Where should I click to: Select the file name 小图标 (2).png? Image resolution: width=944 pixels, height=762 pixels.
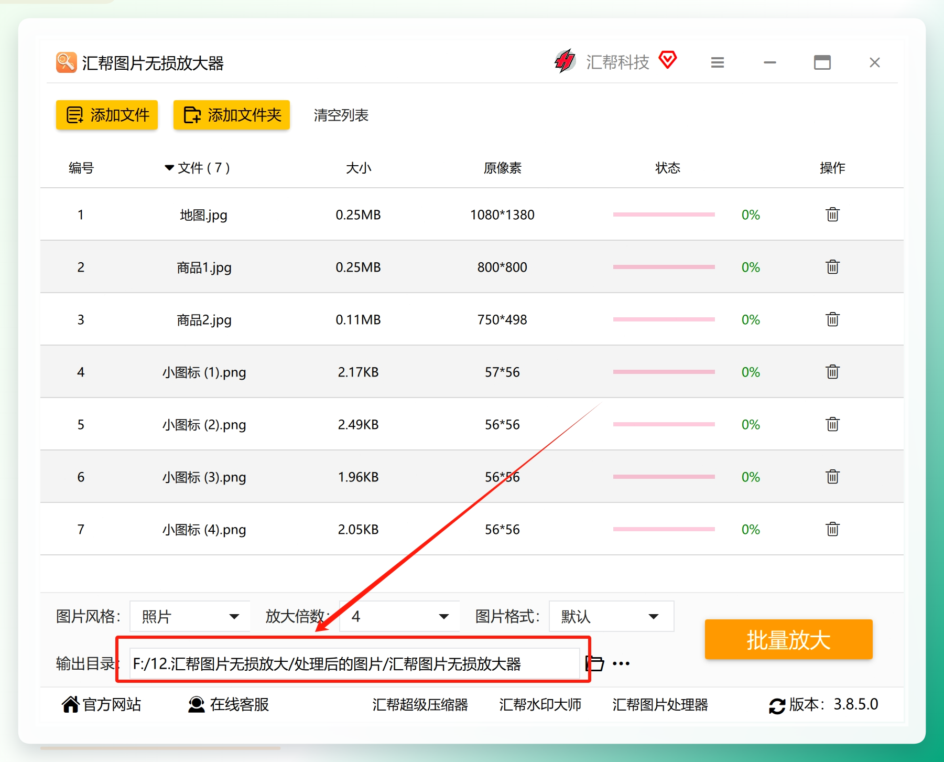click(204, 425)
